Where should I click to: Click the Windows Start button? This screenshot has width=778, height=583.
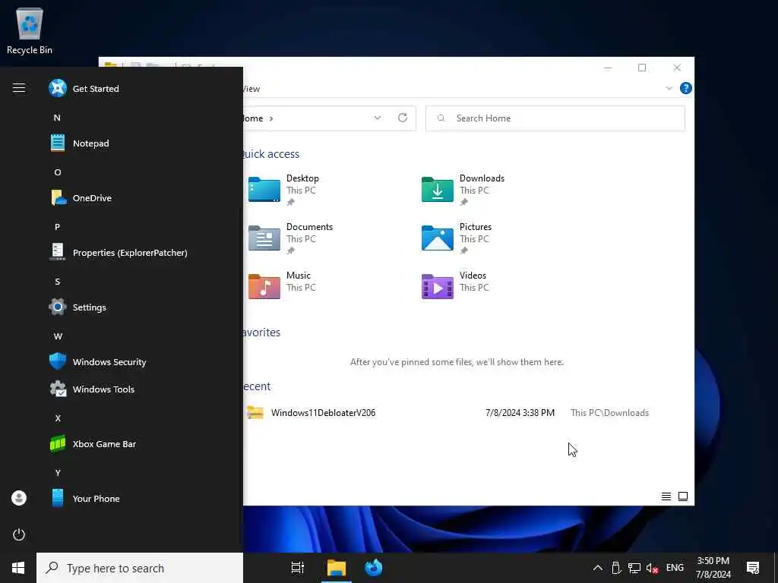point(18,568)
